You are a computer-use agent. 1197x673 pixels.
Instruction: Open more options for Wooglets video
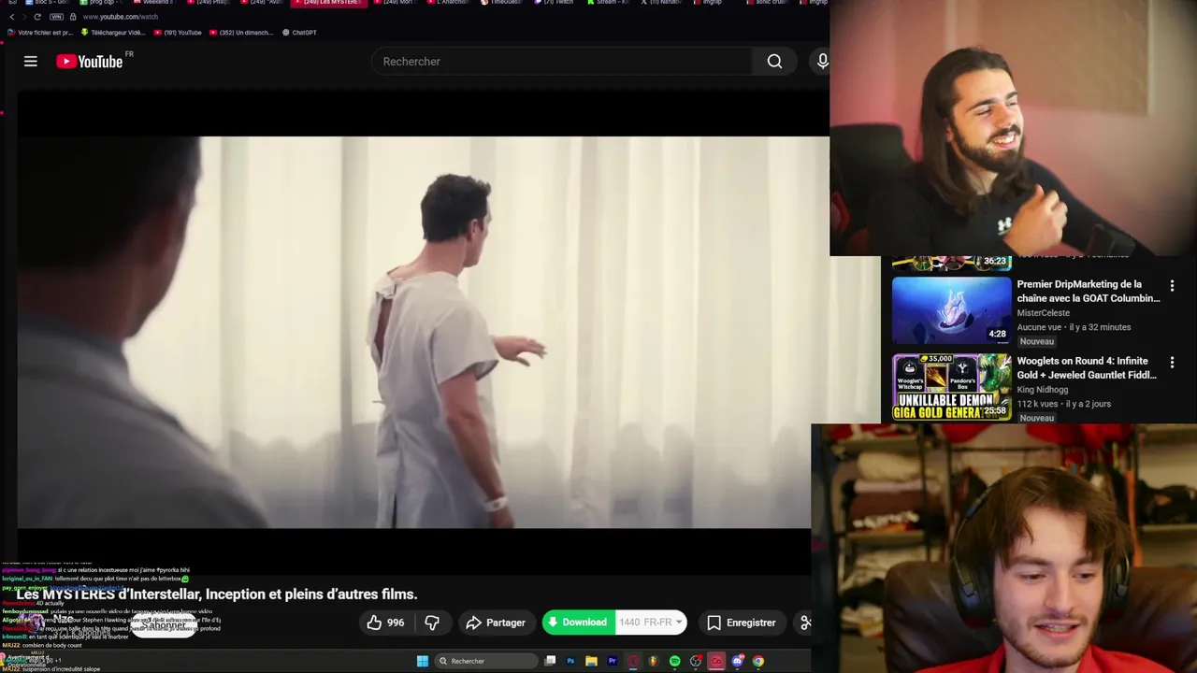[x=1172, y=363]
